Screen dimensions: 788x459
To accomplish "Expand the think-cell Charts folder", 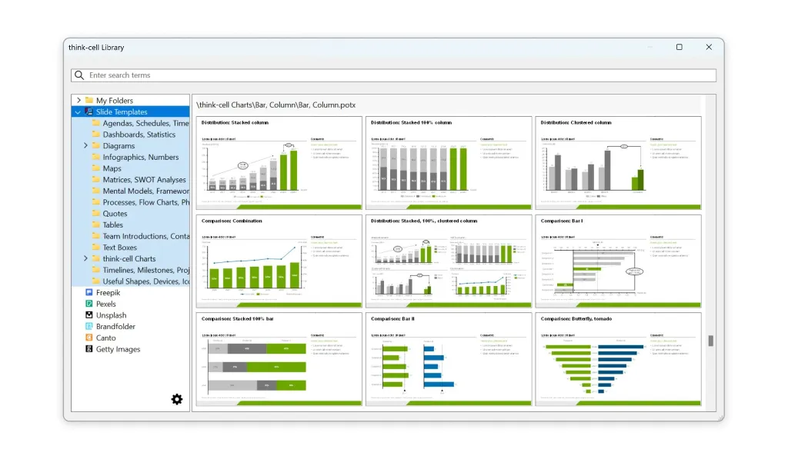I will coord(86,259).
